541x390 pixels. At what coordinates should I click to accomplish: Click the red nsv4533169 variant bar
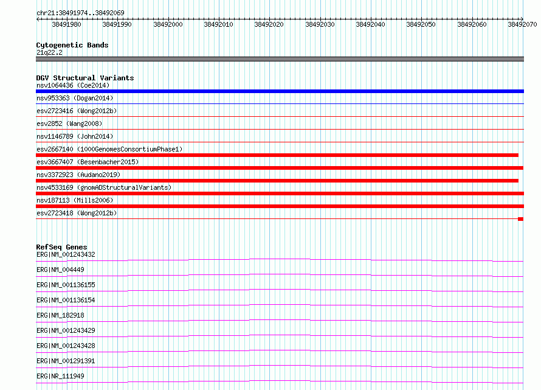280,193
